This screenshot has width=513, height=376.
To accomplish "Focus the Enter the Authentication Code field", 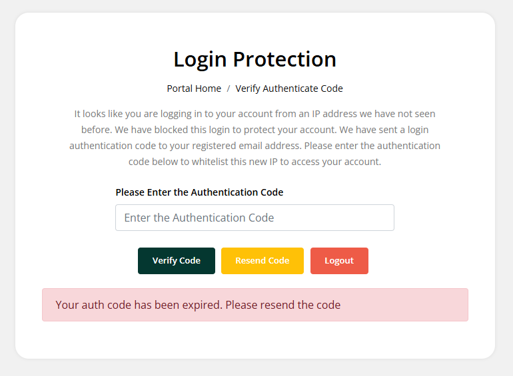I will pos(255,218).
